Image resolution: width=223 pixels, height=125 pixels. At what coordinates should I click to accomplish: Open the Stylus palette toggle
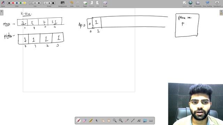[3, 3]
